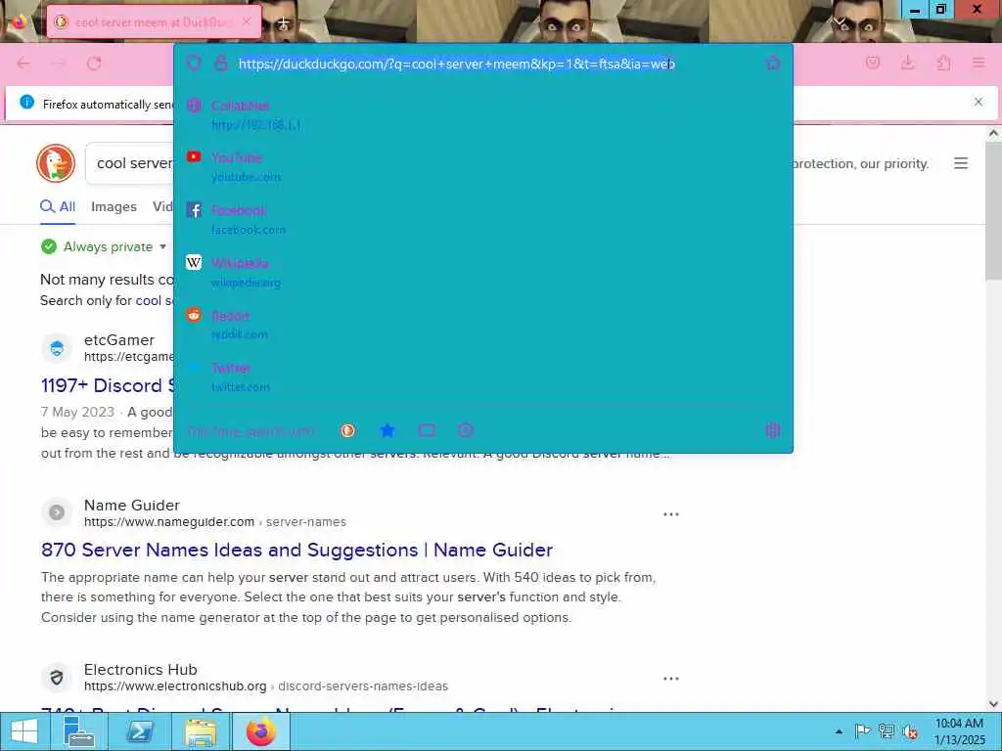Select the cool server meem tab
The image size is (1002, 751).
pyautogui.click(x=154, y=22)
